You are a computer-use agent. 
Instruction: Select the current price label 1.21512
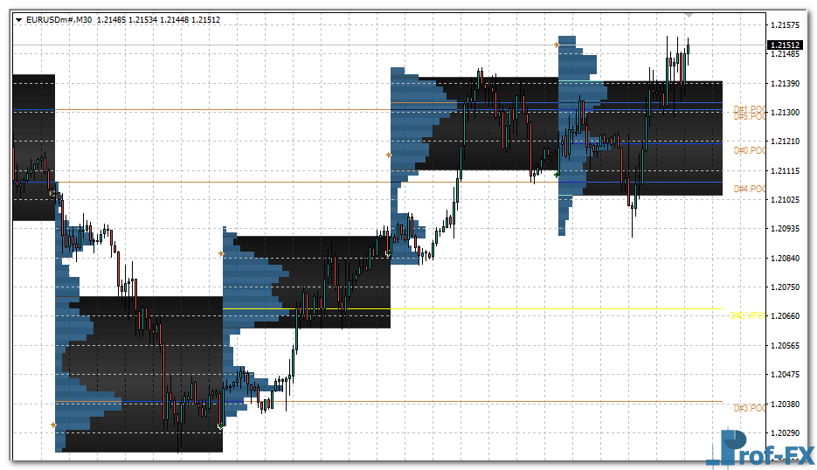[x=787, y=45]
